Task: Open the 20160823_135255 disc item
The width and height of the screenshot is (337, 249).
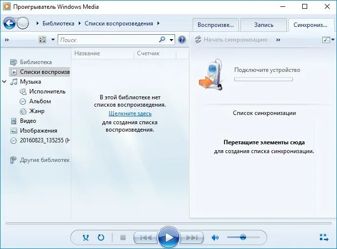Action: point(45,140)
